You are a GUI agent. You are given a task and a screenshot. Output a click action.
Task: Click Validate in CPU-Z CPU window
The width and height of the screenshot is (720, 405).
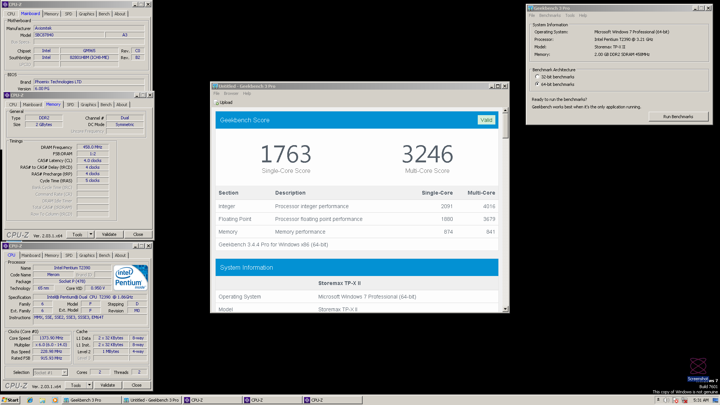click(x=108, y=385)
